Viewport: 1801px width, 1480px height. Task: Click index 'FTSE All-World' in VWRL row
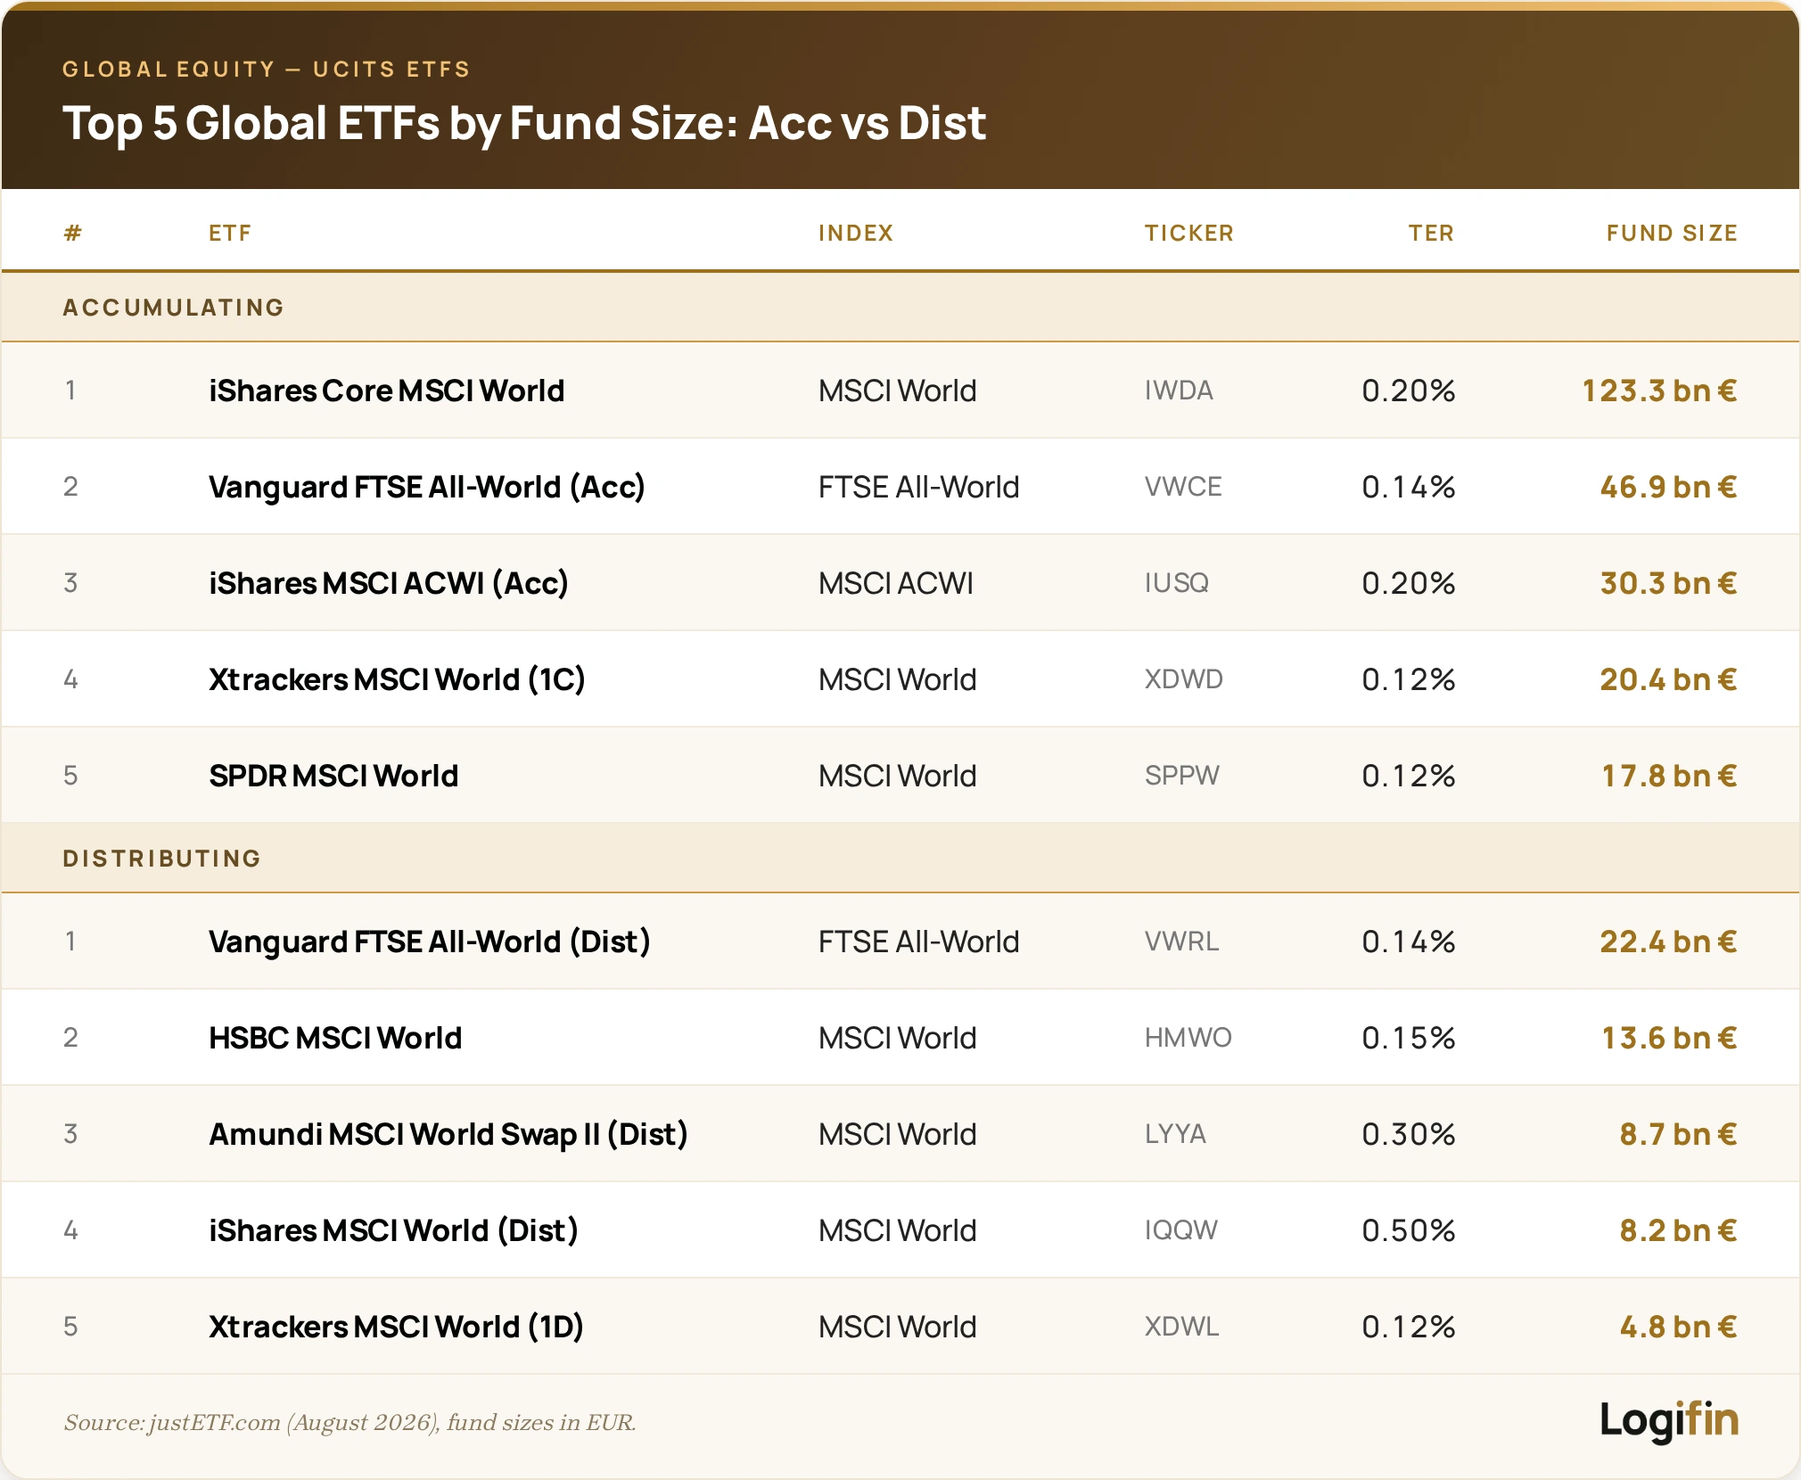918,941
